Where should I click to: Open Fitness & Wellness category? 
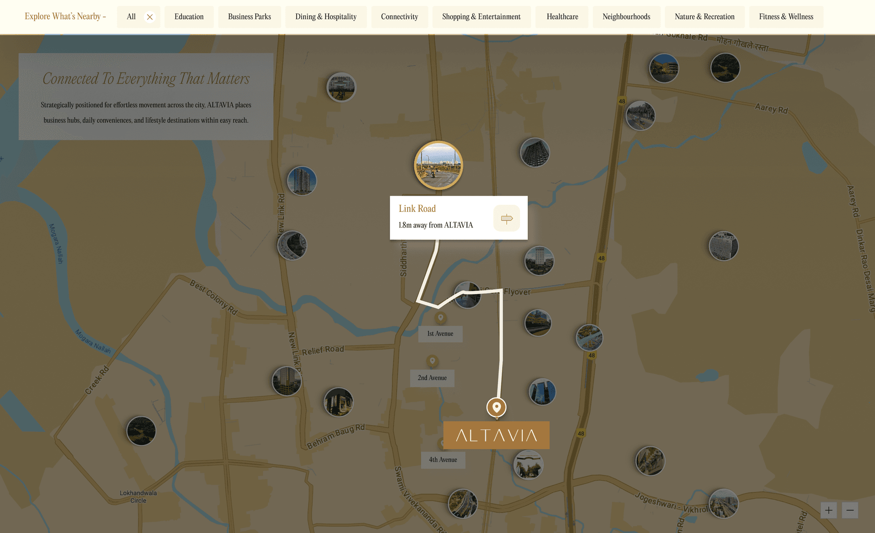click(786, 17)
